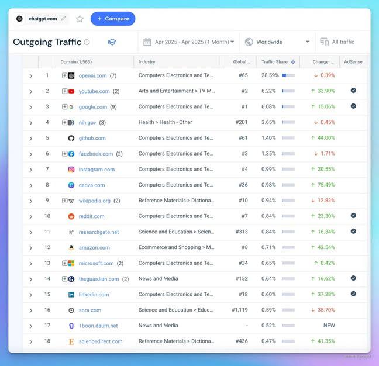Screen dimensions: 379x366
Task: Sort by the Industry column header
Action: click(x=147, y=61)
